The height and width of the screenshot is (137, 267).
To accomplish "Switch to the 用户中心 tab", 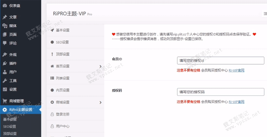I will pyautogui.click(x=75, y=126).
